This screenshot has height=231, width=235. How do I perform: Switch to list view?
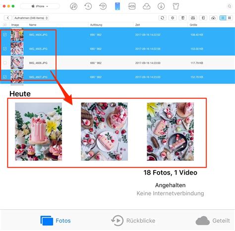point(223,18)
